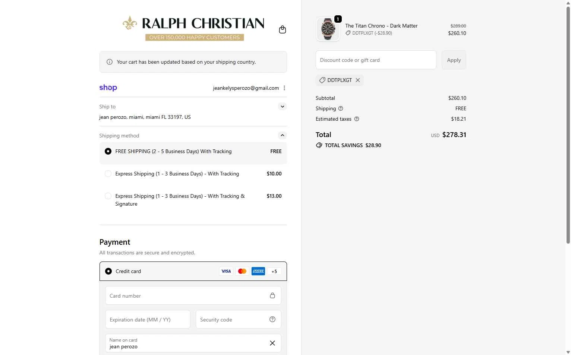Click the Shop pay logo
This screenshot has height=355, width=571.
(108, 88)
